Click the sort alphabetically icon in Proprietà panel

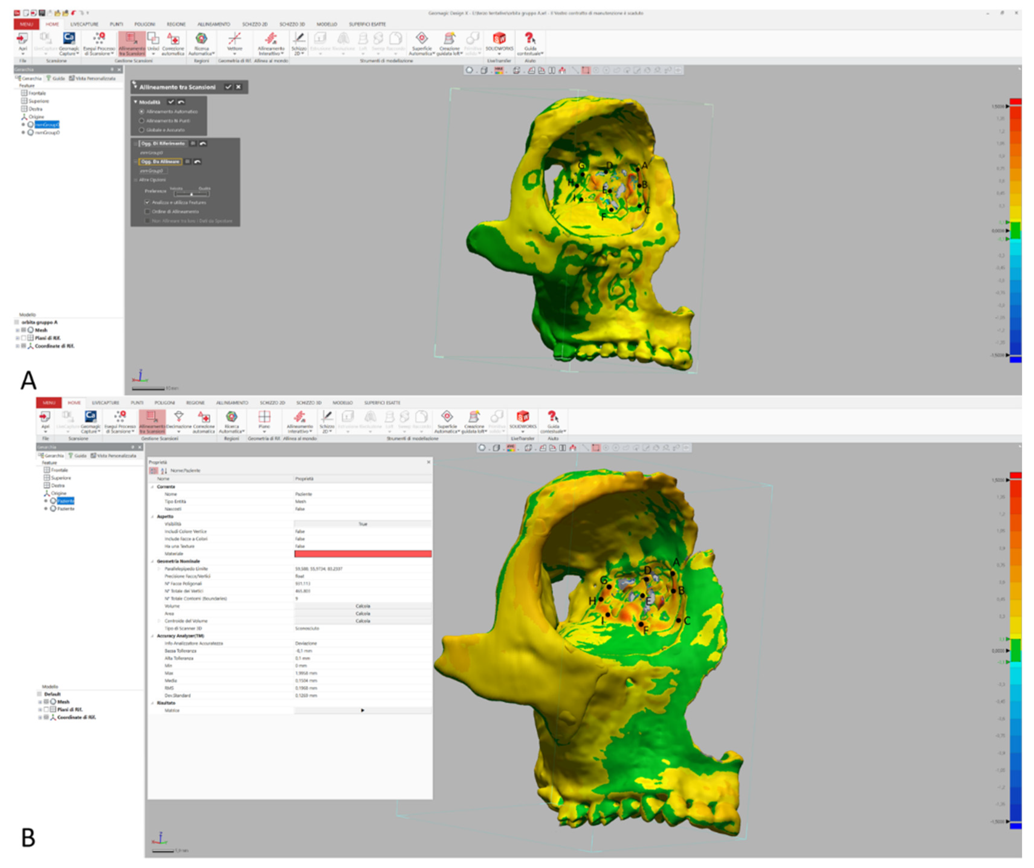(164, 471)
